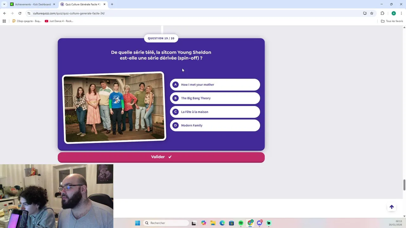Close the Quiz Culture Générale tab
This screenshot has height=228, width=406.
104,4
